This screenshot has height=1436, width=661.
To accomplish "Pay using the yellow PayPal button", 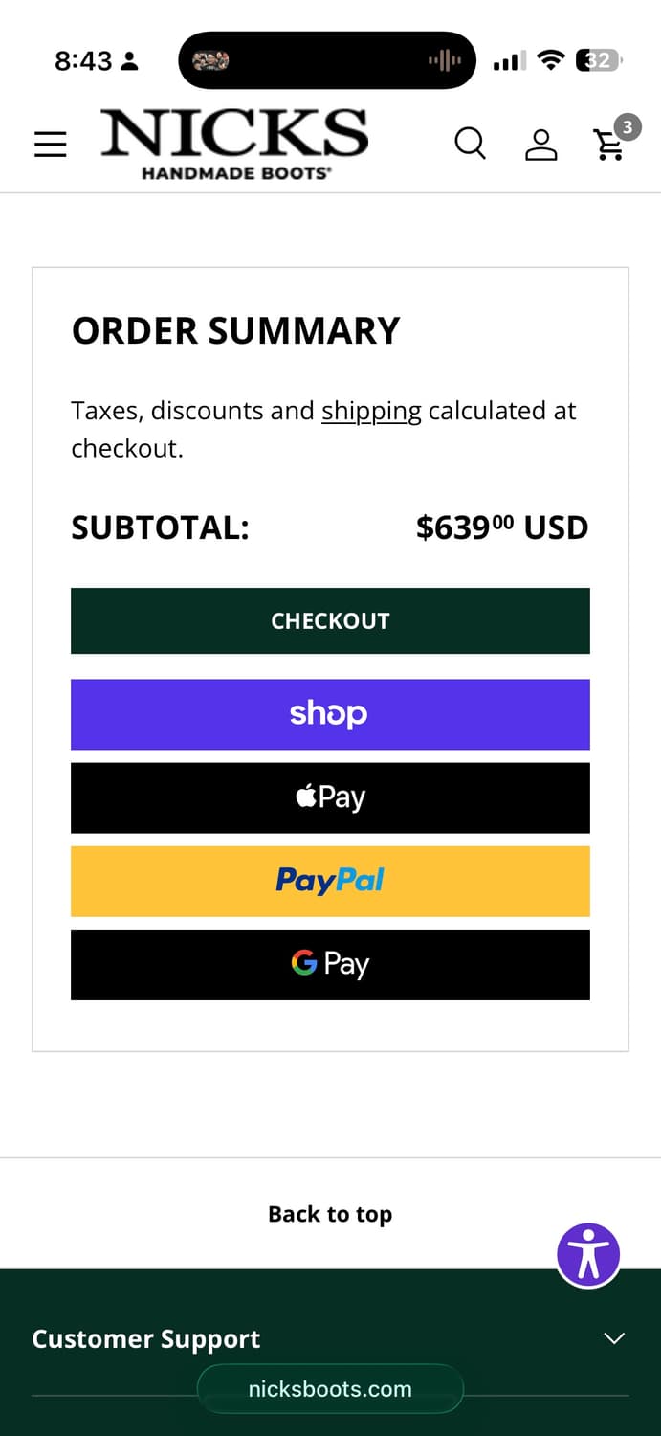I will pyautogui.click(x=330, y=881).
